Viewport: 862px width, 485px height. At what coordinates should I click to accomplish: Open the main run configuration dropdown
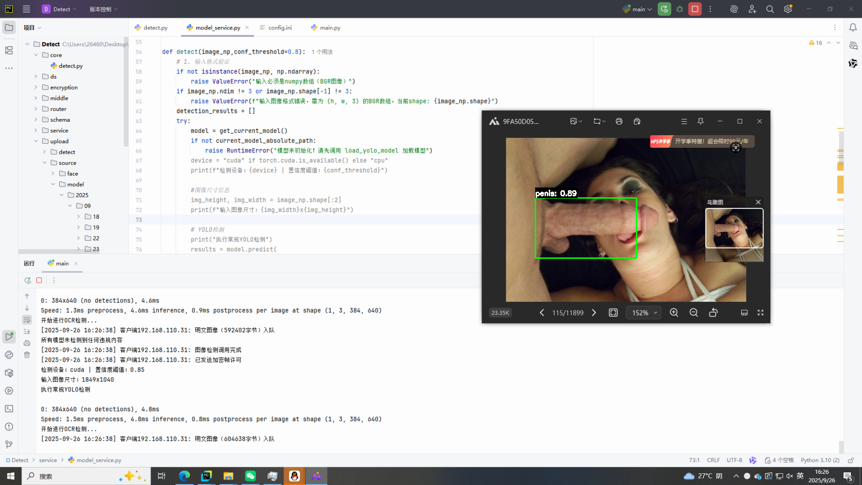pyautogui.click(x=638, y=9)
